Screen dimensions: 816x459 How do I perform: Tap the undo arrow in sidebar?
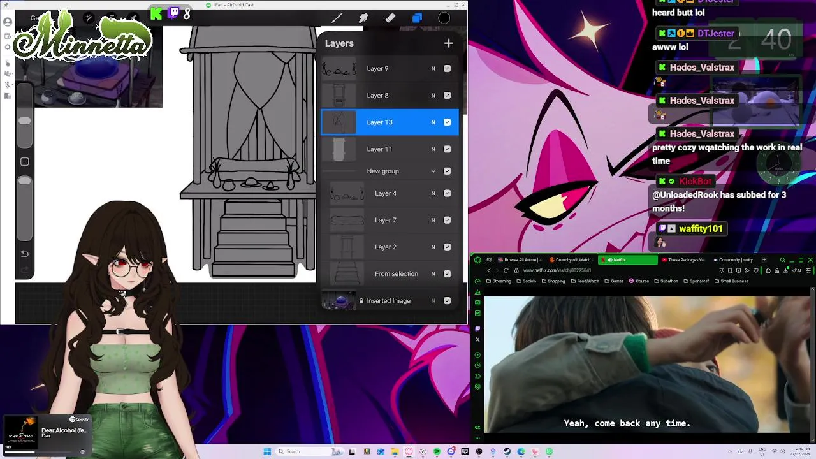point(24,253)
